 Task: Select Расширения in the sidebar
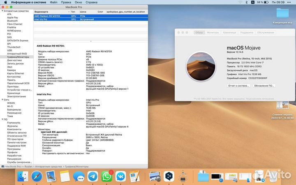(x=14, y=159)
